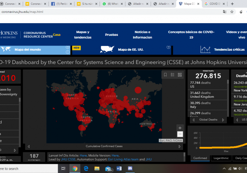The image size is (247, 173).
Task: Click the Casa home link
Action: point(56,35)
